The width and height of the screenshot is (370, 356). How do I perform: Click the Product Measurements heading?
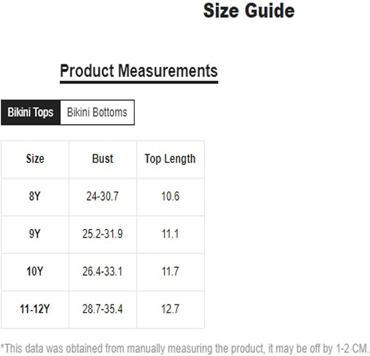pos(139,70)
